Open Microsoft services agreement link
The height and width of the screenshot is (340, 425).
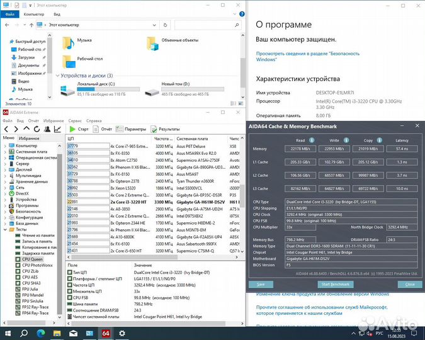coord(322,310)
